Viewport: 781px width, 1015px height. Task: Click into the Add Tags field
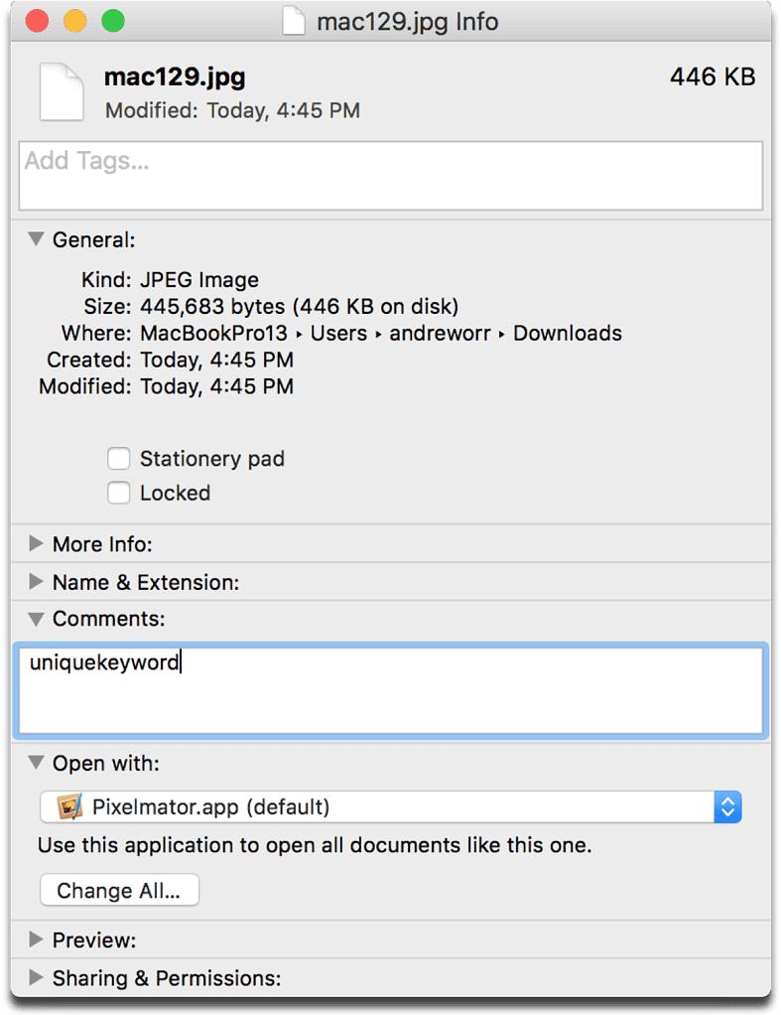coord(391,175)
